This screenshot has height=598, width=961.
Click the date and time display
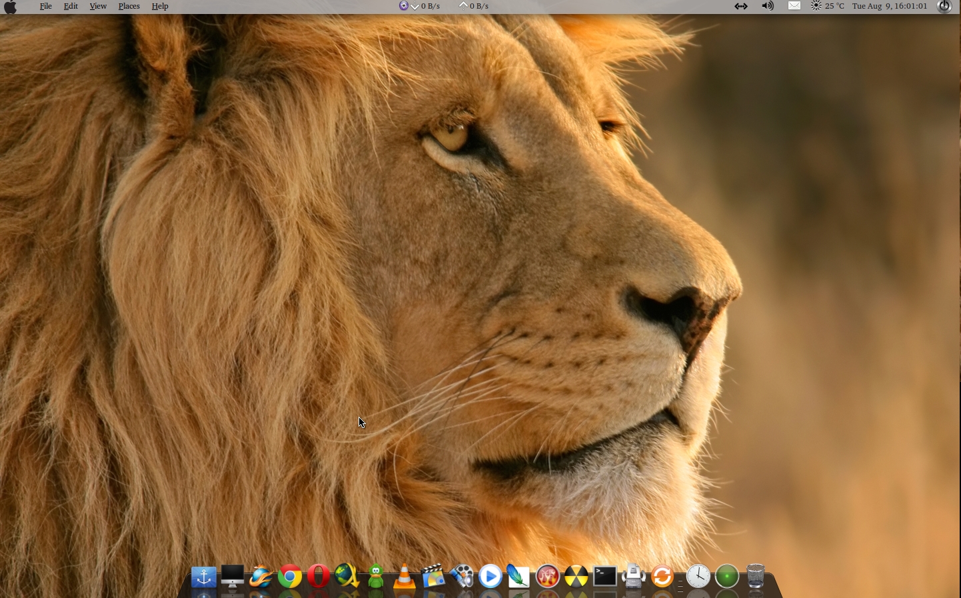coord(890,6)
